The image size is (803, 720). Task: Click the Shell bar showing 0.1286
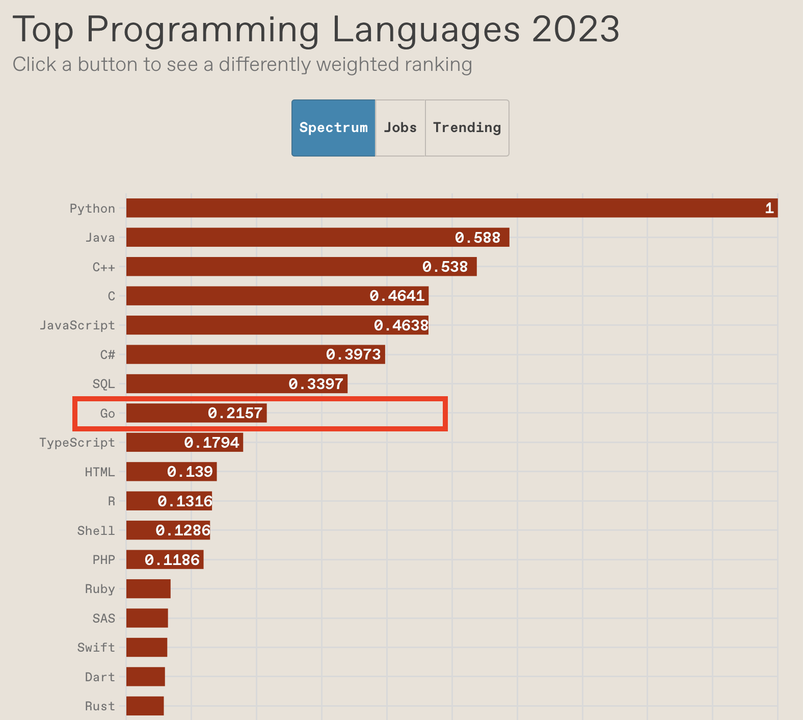coord(168,530)
